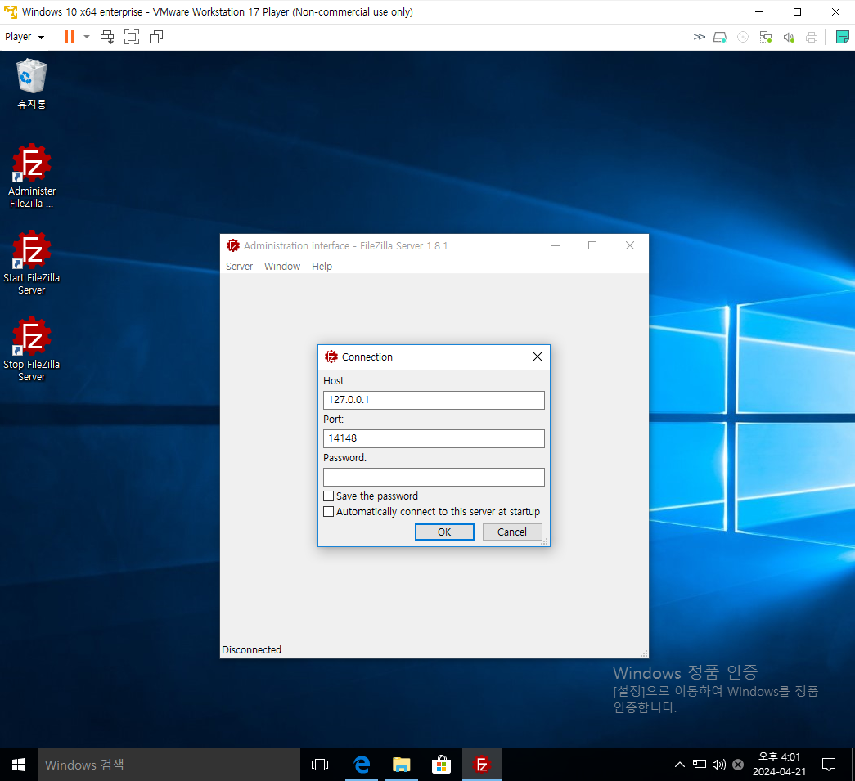855x781 pixels.
Task: Launch Microsoft Edge from the taskbar
Action: pyautogui.click(x=362, y=765)
